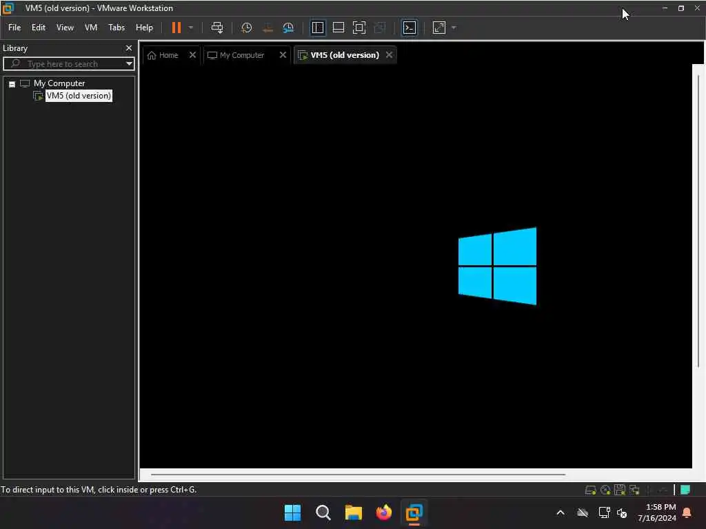Close the VM5 (old version) tab

pyautogui.click(x=389, y=54)
